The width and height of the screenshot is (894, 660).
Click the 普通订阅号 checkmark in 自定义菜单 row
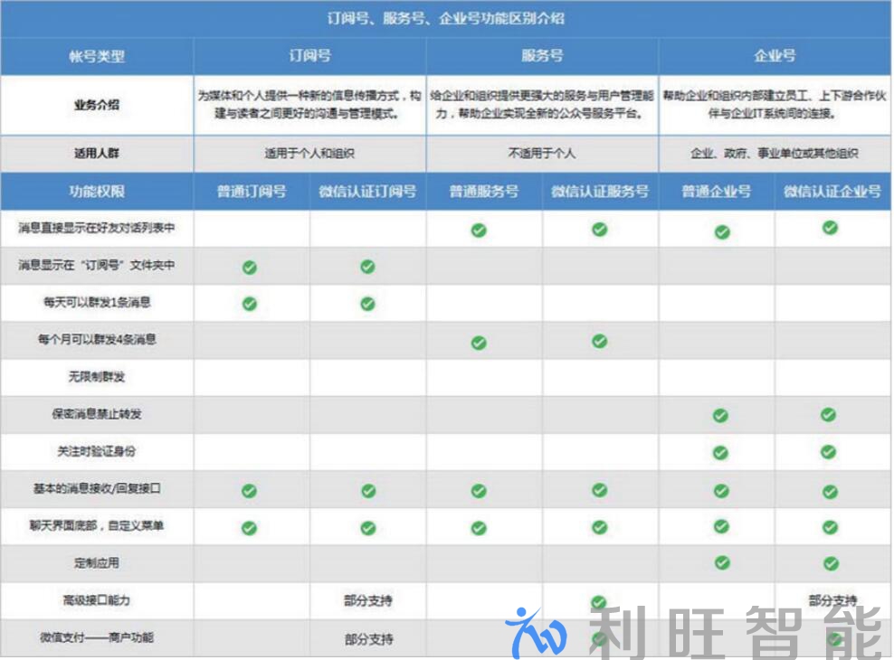[249, 528]
